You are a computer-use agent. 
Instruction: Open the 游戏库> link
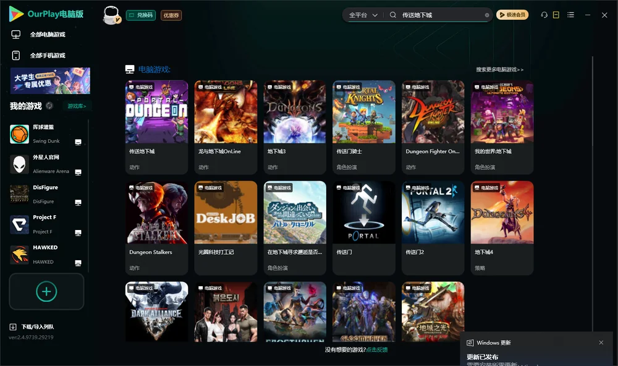[x=77, y=106]
